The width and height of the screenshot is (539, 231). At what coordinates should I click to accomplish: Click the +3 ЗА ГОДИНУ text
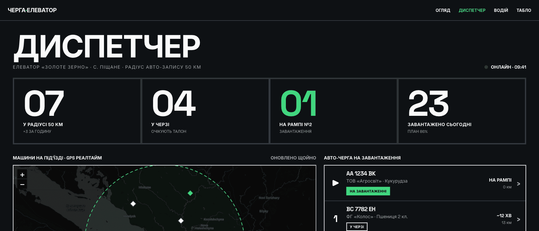point(37,132)
